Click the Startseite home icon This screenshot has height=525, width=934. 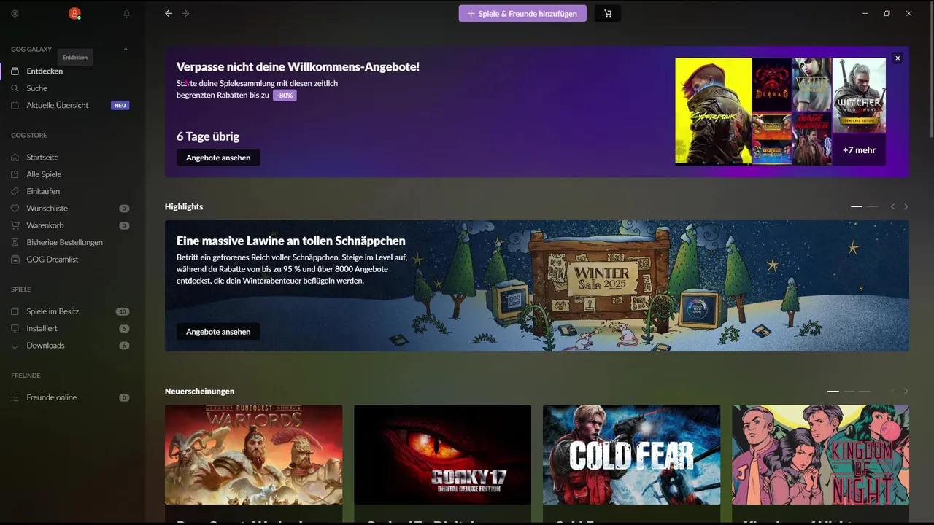(15, 157)
